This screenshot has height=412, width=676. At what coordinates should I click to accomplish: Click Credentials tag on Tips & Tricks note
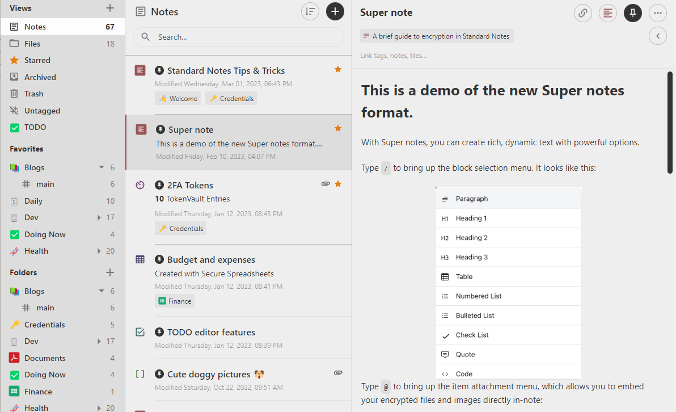tap(231, 99)
